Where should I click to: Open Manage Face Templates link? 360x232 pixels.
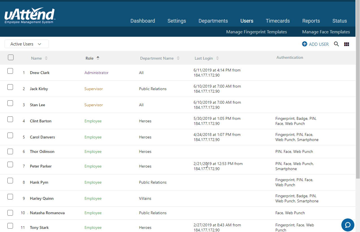click(326, 32)
